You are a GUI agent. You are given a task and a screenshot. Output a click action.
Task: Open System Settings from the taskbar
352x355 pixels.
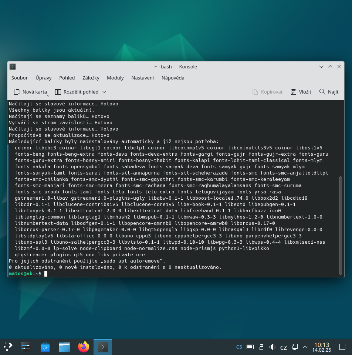(x=26, y=347)
